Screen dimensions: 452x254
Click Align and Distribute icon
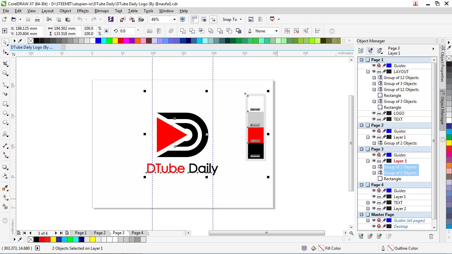tap(318, 31)
